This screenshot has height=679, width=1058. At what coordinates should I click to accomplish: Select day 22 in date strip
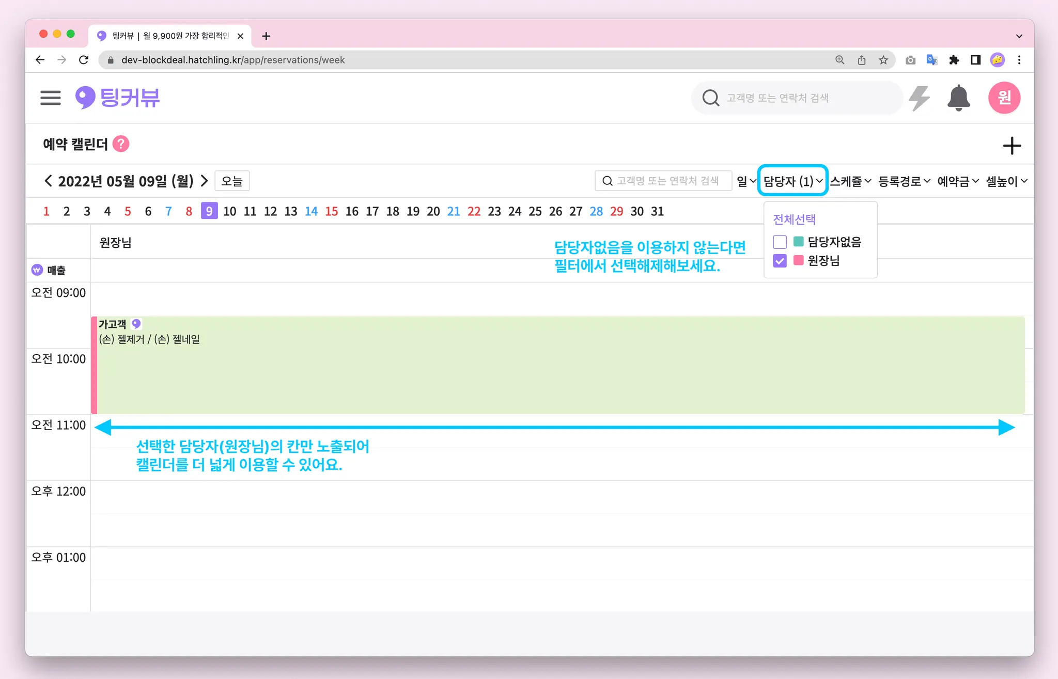pyautogui.click(x=474, y=211)
